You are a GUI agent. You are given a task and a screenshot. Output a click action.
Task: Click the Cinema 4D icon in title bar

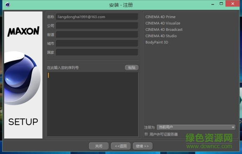point(8,5)
